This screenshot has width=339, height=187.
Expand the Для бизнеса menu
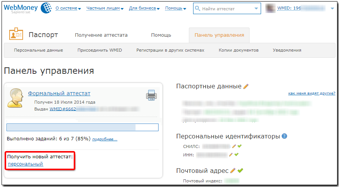[144, 8]
